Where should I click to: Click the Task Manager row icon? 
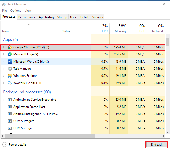(10, 69)
